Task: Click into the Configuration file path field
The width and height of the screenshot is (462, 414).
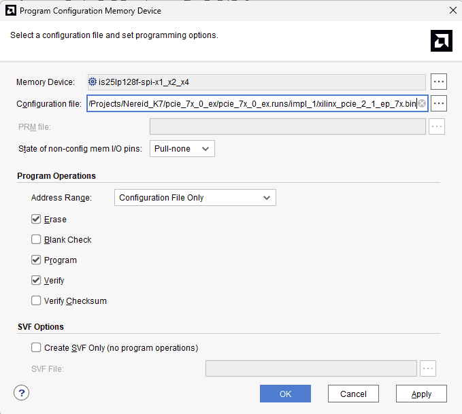Action: (x=252, y=104)
